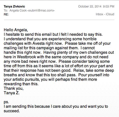Click the sender name Tanya Zivkovic
119x117 pixels.
pos(14,6)
